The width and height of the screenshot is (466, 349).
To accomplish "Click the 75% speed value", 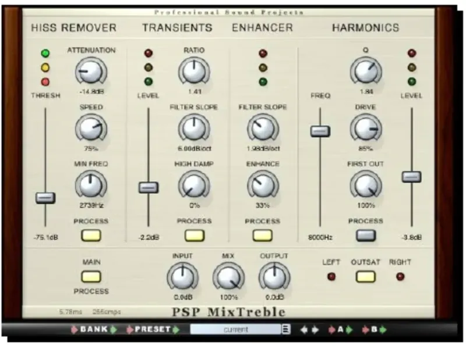I will (x=91, y=148).
